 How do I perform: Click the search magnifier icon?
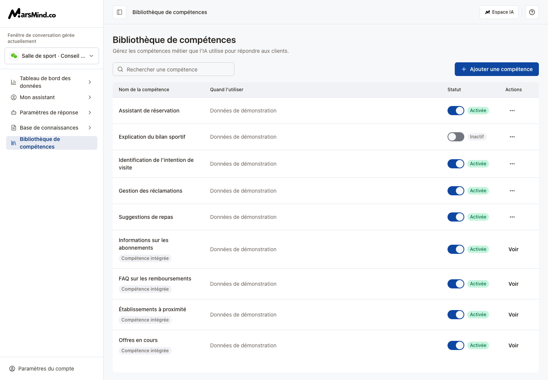(x=120, y=69)
